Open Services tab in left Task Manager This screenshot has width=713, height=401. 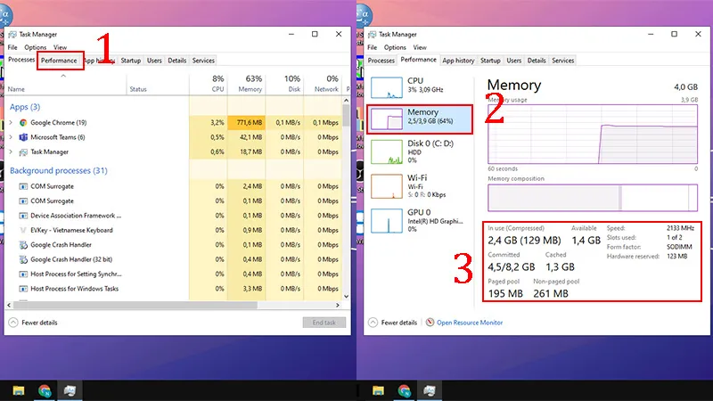pyautogui.click(x=203, y=61)
